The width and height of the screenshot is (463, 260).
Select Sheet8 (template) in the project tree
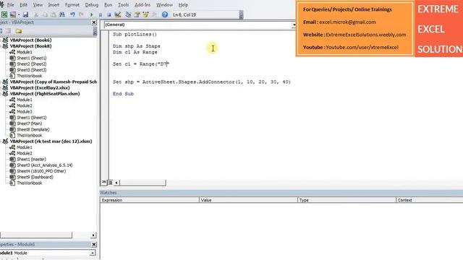(x=33, y=129)
